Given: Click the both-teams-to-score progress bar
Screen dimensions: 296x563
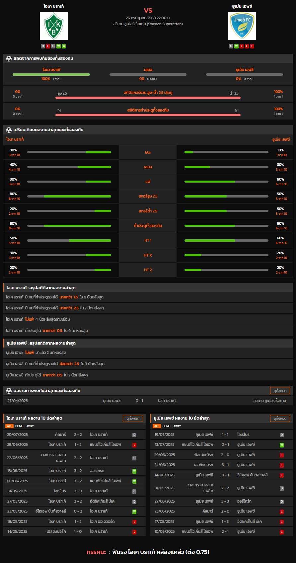Looking at the screenshot, I should 148,115.
